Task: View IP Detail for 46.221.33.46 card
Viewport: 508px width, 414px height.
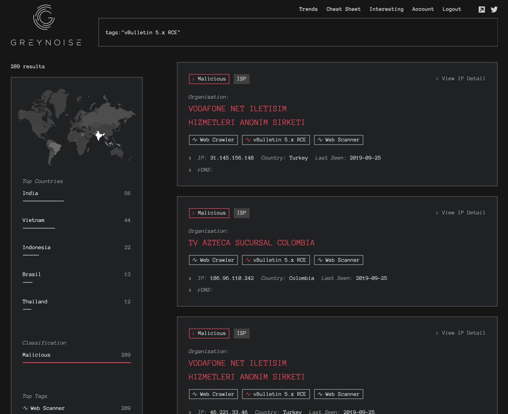Action: pos(461,333)
